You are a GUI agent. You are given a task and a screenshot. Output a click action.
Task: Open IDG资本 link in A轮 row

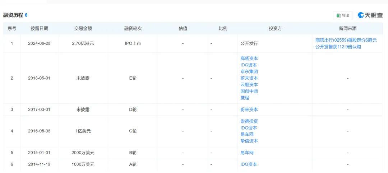click(249, 164)
